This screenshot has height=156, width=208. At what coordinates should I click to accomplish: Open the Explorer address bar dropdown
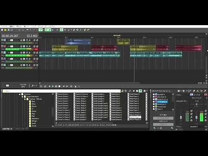click(119, 91)
